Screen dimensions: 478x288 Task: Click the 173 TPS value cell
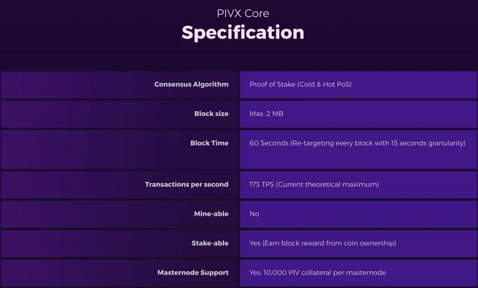358,185
